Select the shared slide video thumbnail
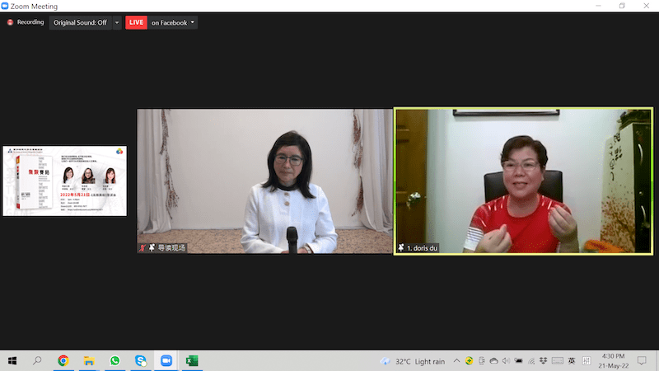Screen dimensions: 659x371 point(64,181)
